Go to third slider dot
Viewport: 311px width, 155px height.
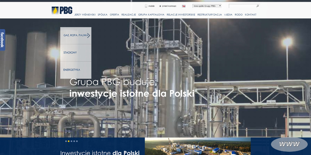71,141
